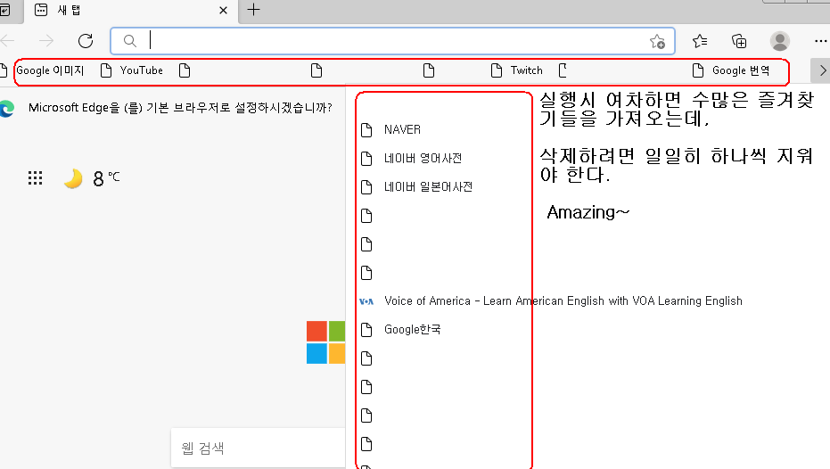Viewport: 830px width, 469px height.
Task: Open the 네이버 일본어사전 favorite
Action: click(x=416, y=187)
